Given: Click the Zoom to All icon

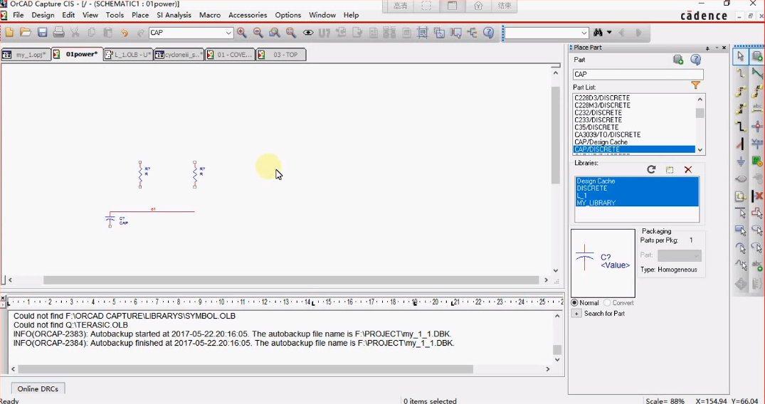Looking at the screenshot, I should 291,33.
